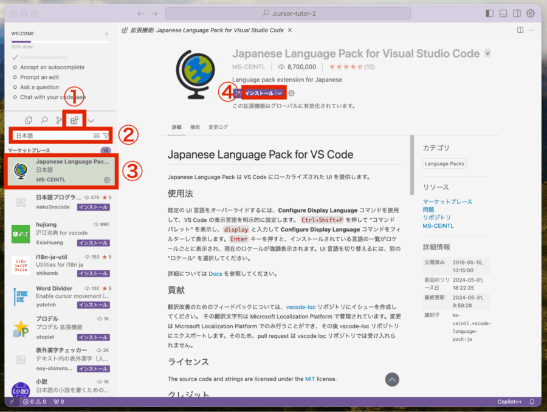
Task: Select the hujiang extension entry
Action: click(61, 233)
